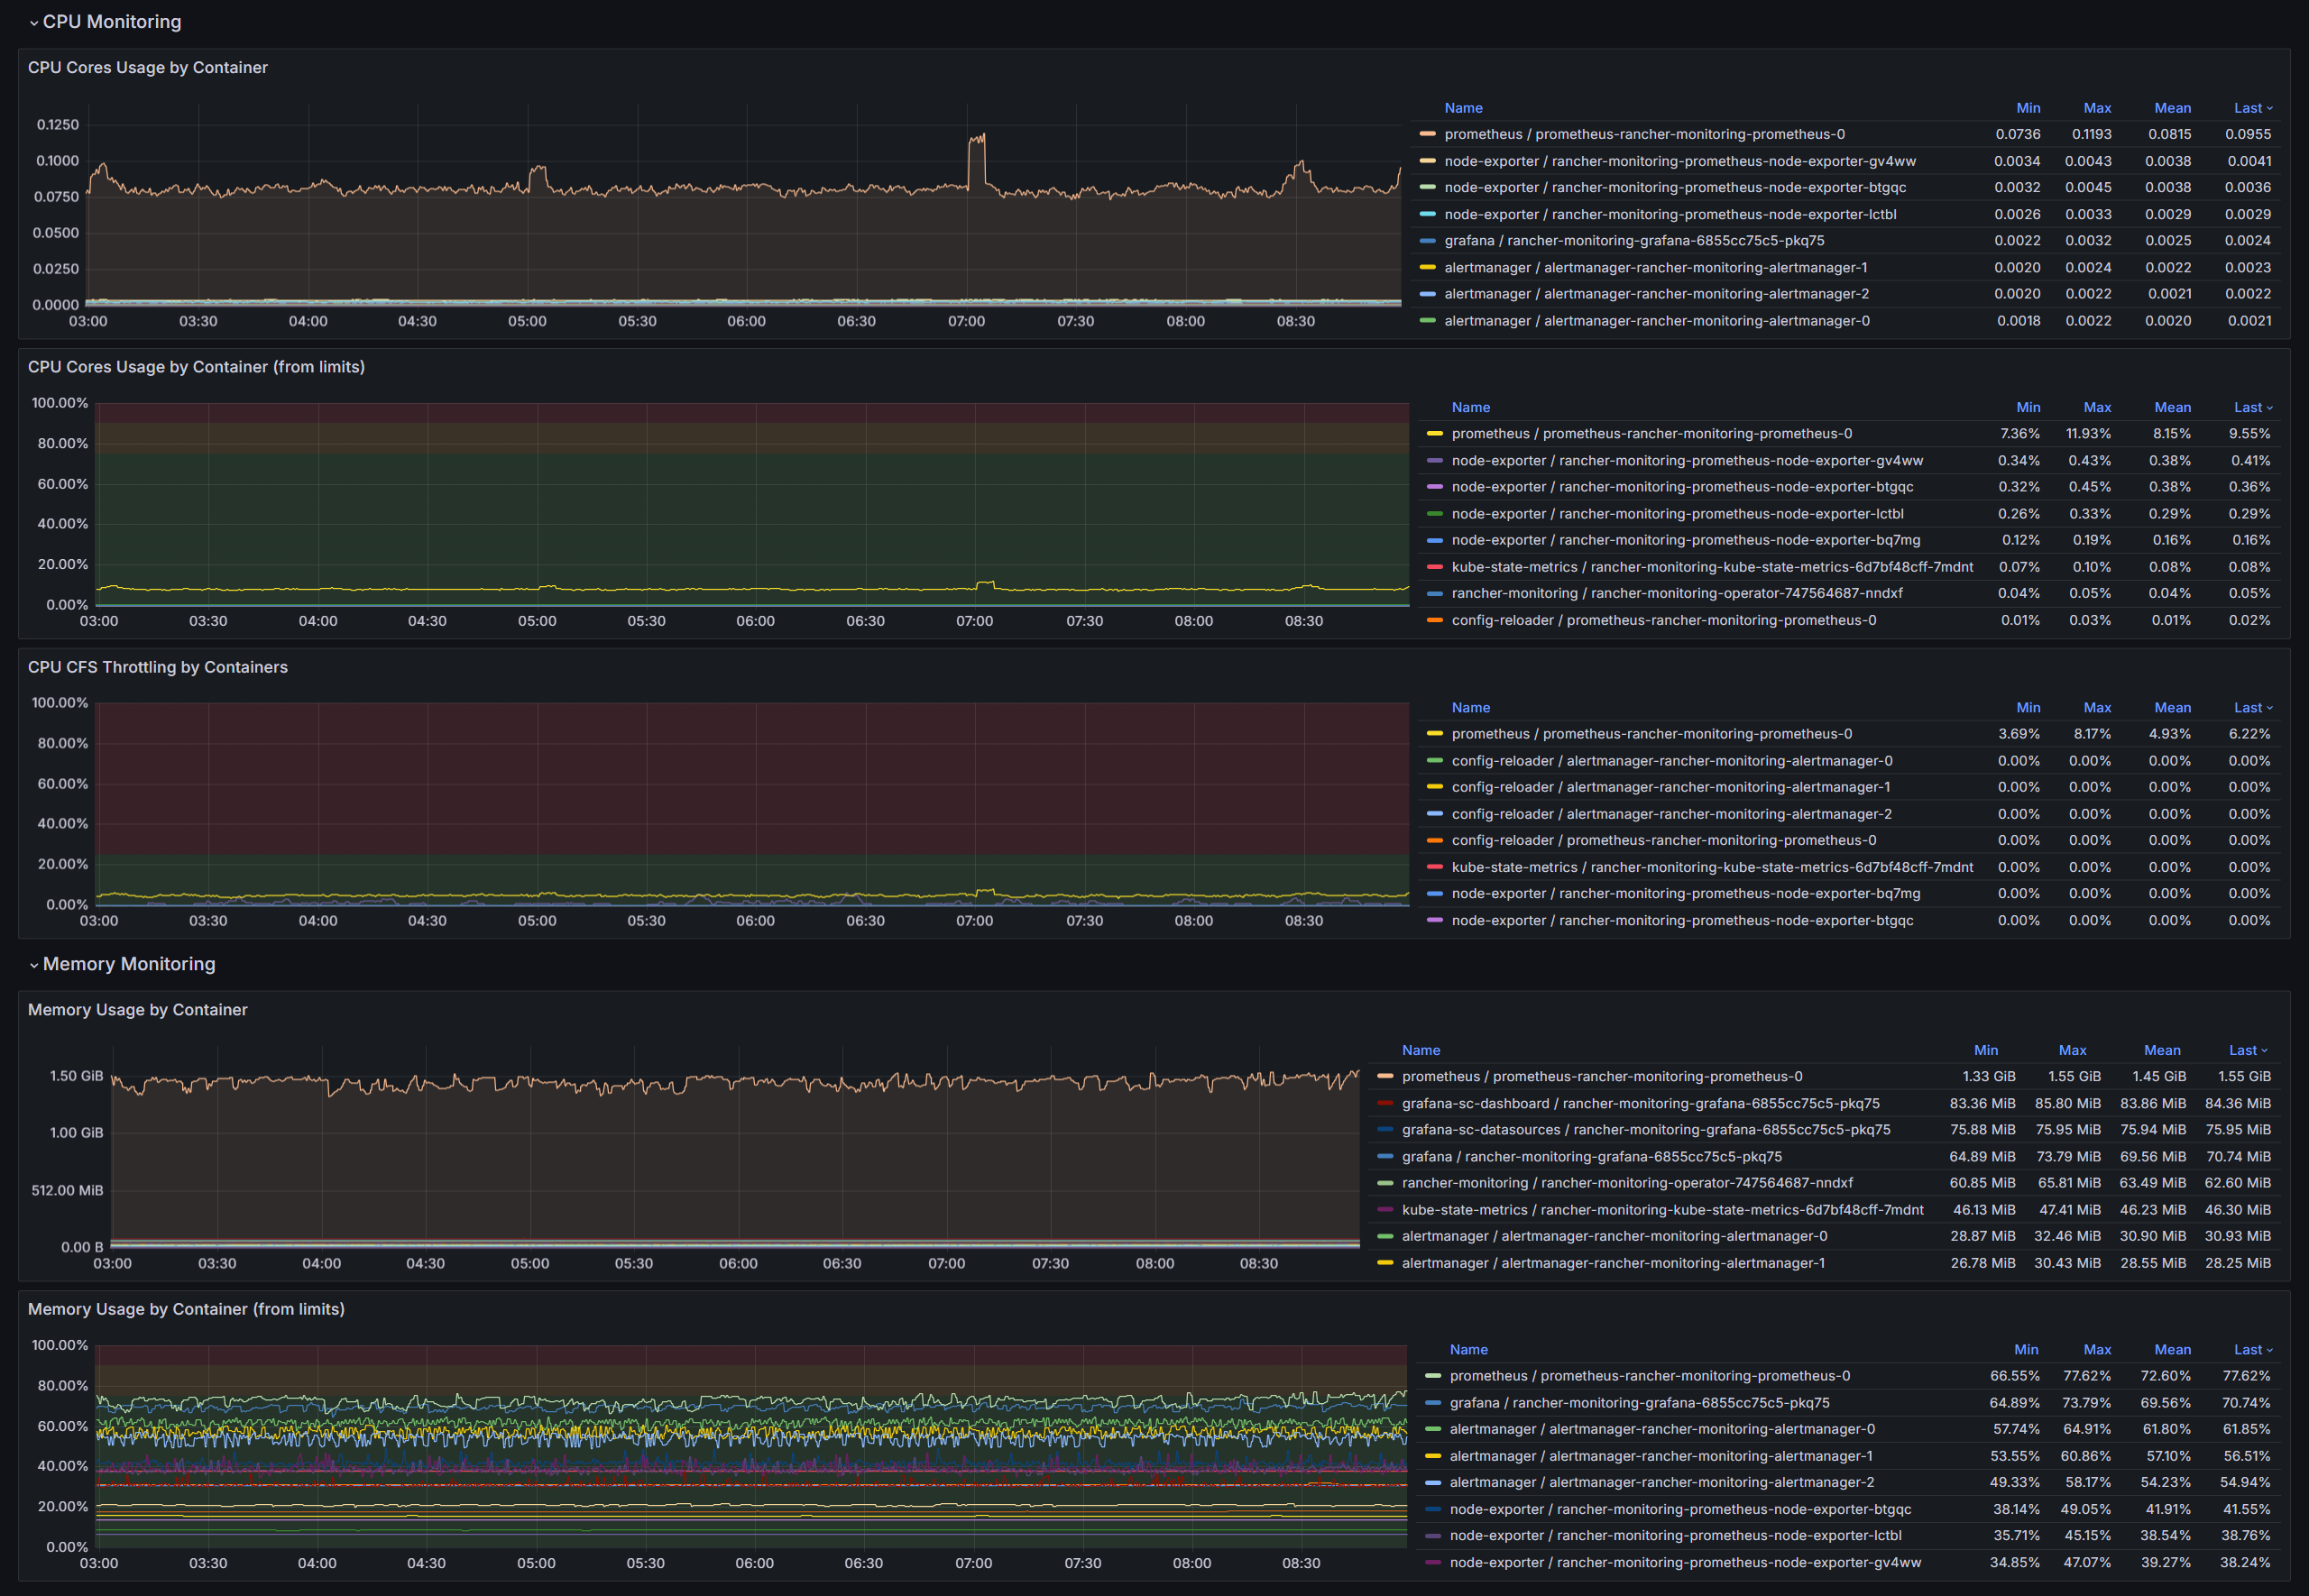Viewport: 2309px width, 1596px height.
Task: Toggle alertmanager-2 series in Memory limits legend
Action: (1662, 1483)
